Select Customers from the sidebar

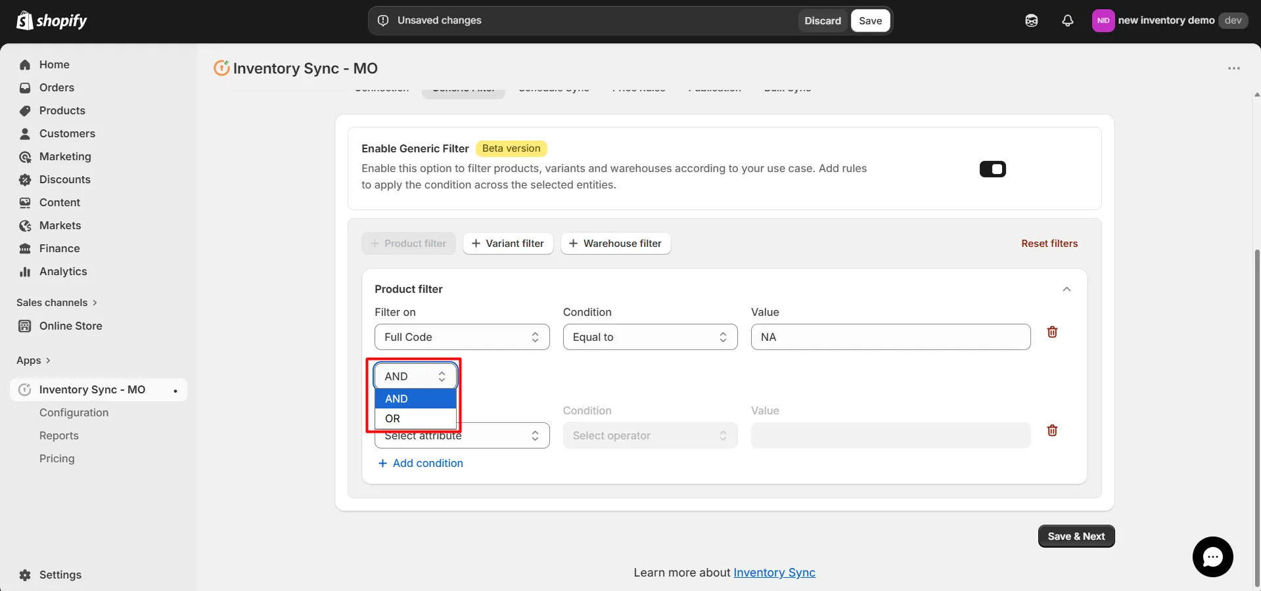(68, 133)
